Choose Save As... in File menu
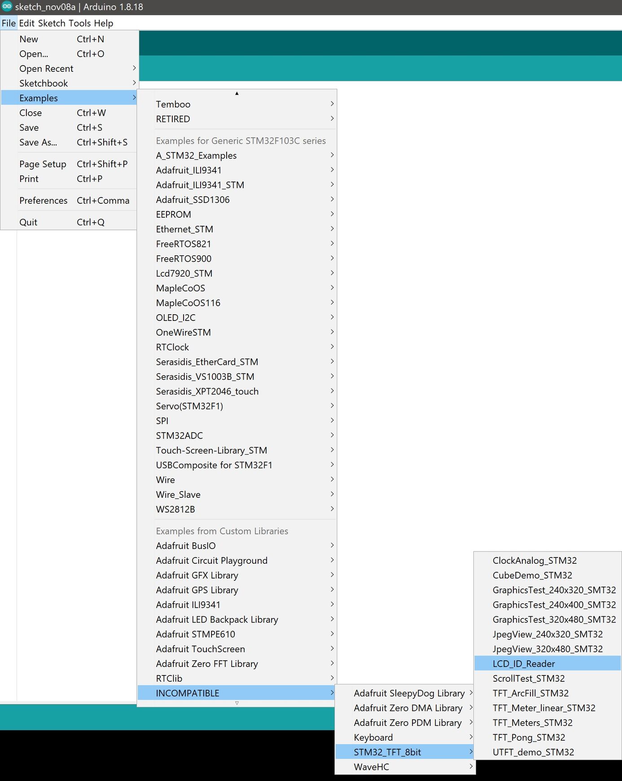The width and height of the screenshot is (622, 781). 69,142
